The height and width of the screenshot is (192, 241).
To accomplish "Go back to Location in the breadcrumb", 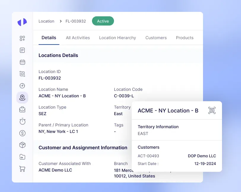I will coord(46,21).
